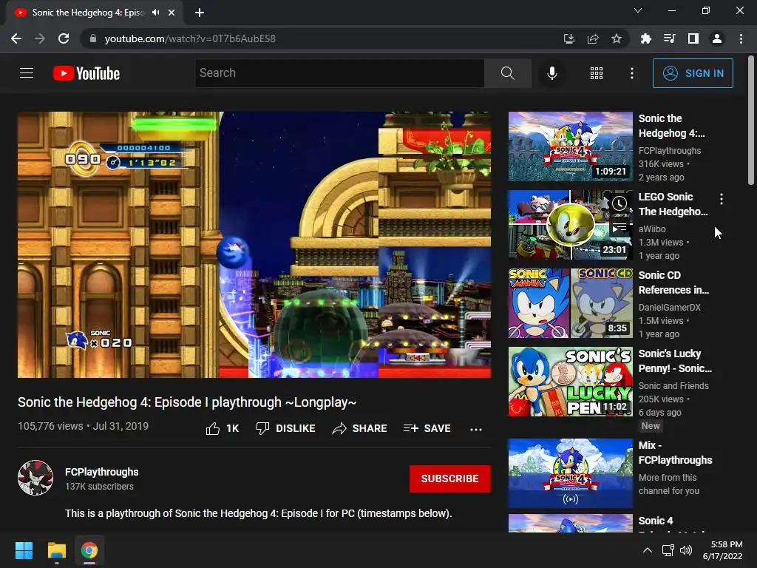Click the page vertical scrollbar
The width and height of the screenshot is (757, 568).
click(x=751, y=121)
